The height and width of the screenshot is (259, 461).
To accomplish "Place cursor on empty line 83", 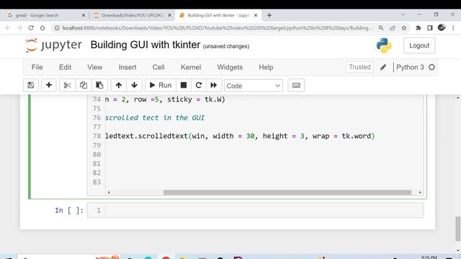I will [264, 182].
